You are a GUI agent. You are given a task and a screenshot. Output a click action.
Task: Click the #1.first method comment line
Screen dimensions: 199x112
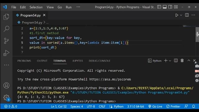tap(44, 33)
